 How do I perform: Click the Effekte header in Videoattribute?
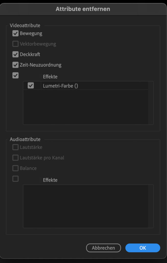click(50, 77)
